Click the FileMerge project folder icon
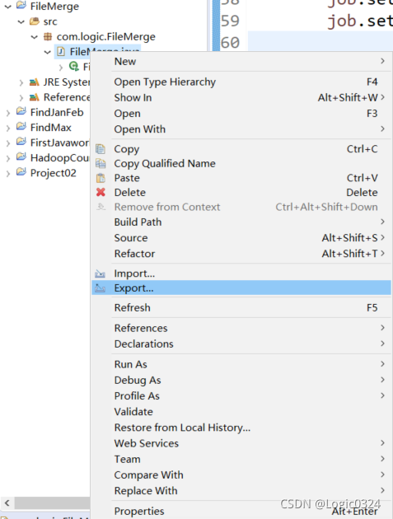The height and width of the screenshot is (519, 393). 21,6
